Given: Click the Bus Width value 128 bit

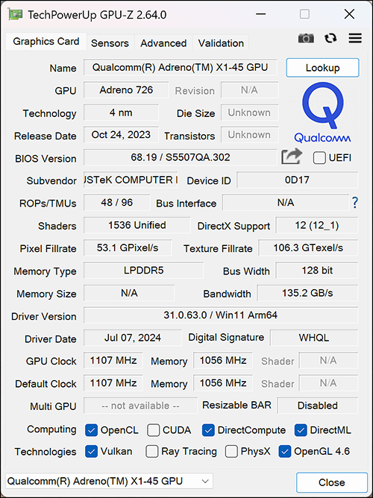Looking at the screenshot, I should (316, 271).
